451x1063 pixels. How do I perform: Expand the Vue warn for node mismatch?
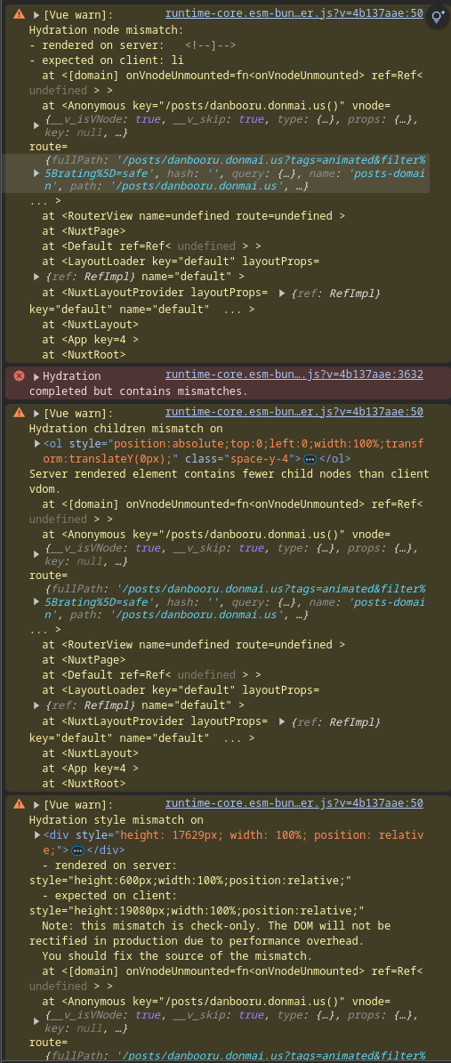[x=36, y=14]
